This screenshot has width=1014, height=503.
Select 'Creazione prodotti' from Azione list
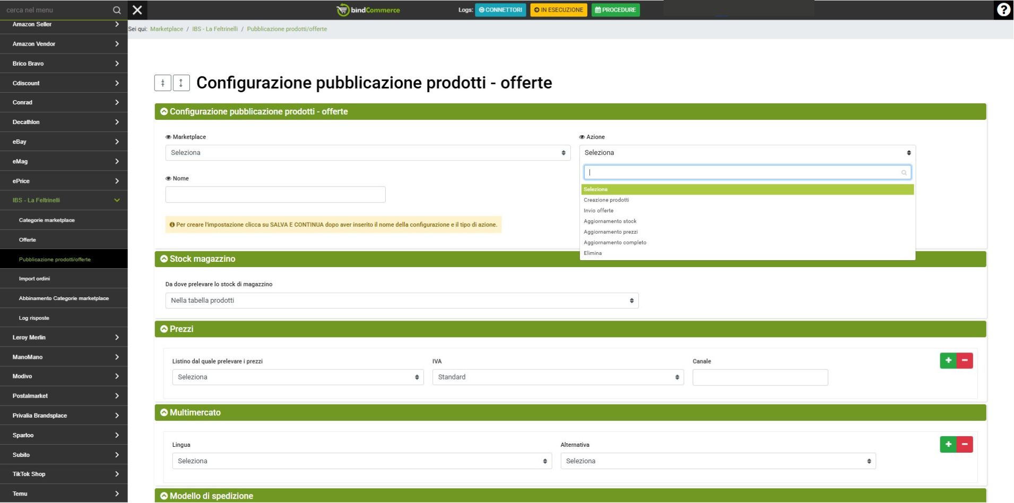(606, 200)
